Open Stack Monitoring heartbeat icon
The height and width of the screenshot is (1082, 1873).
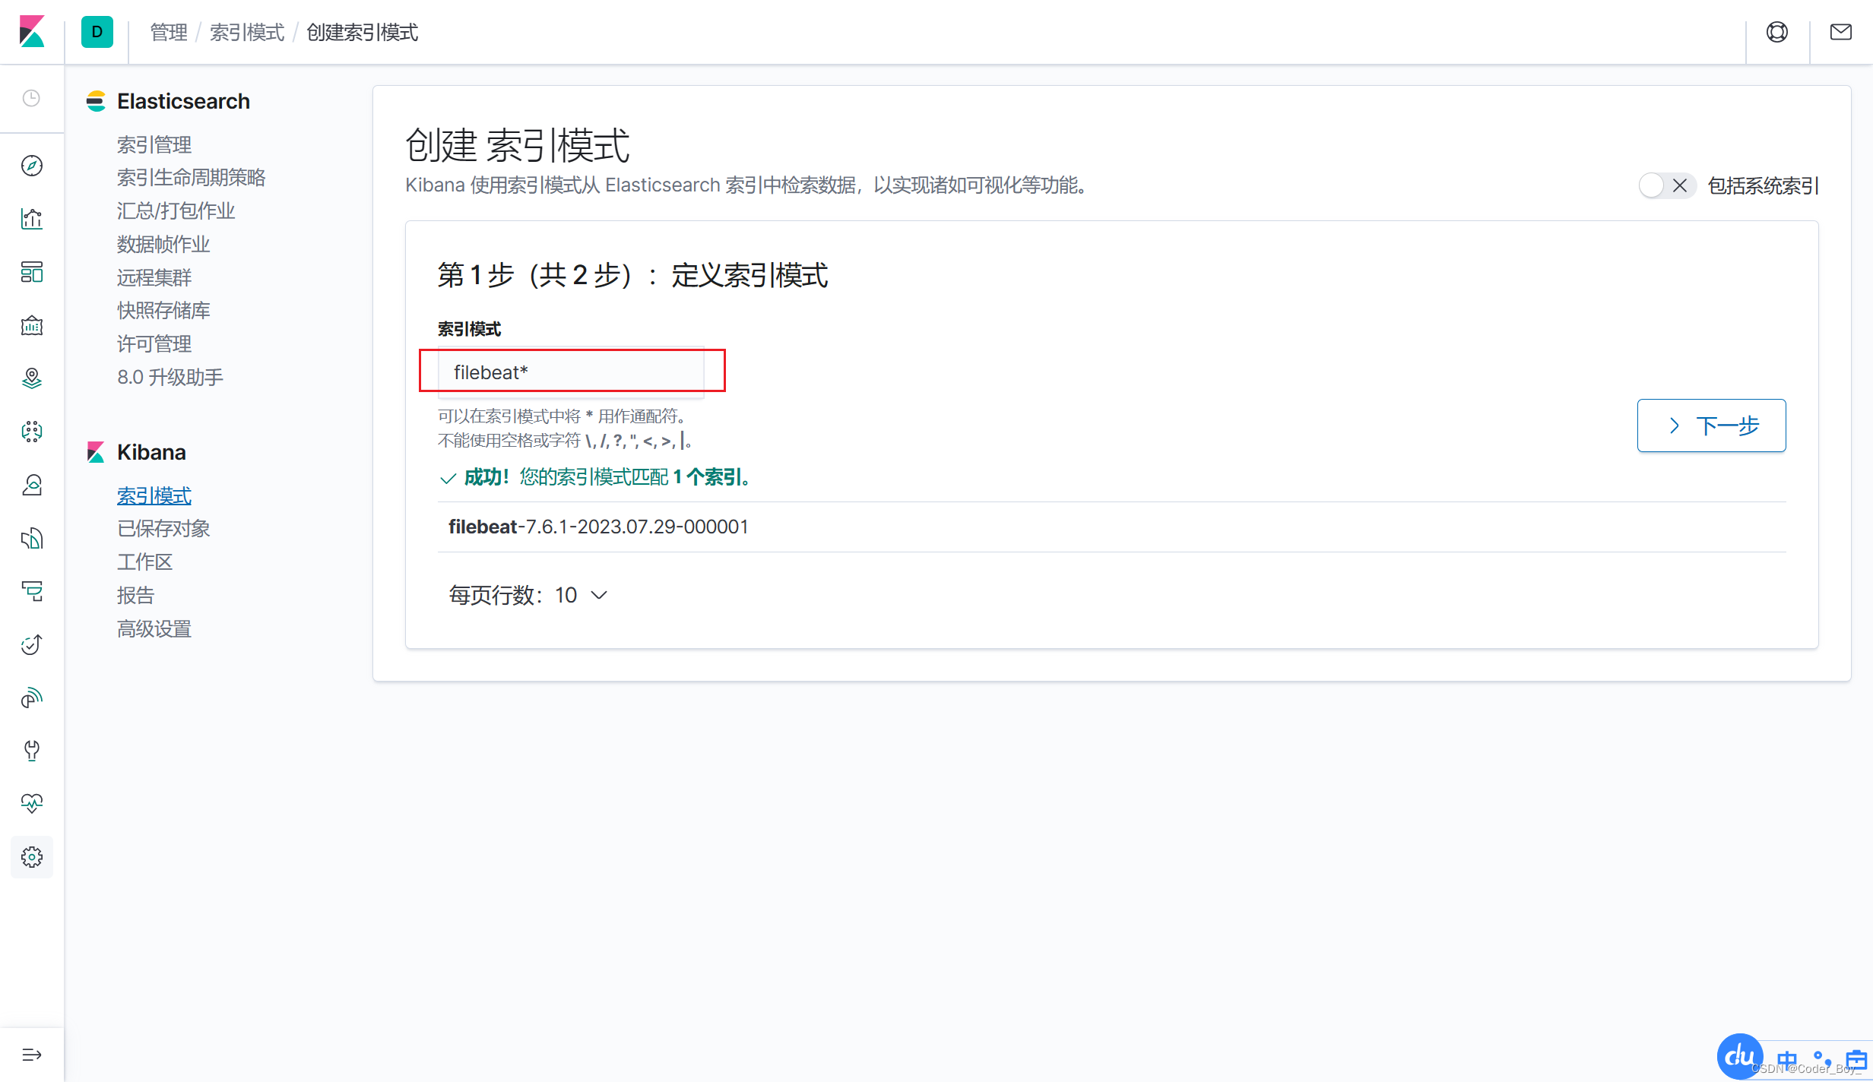[x=32, y=803]
